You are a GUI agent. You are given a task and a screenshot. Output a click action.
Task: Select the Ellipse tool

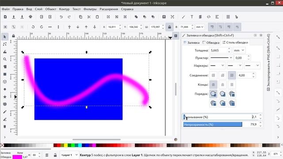5,89
